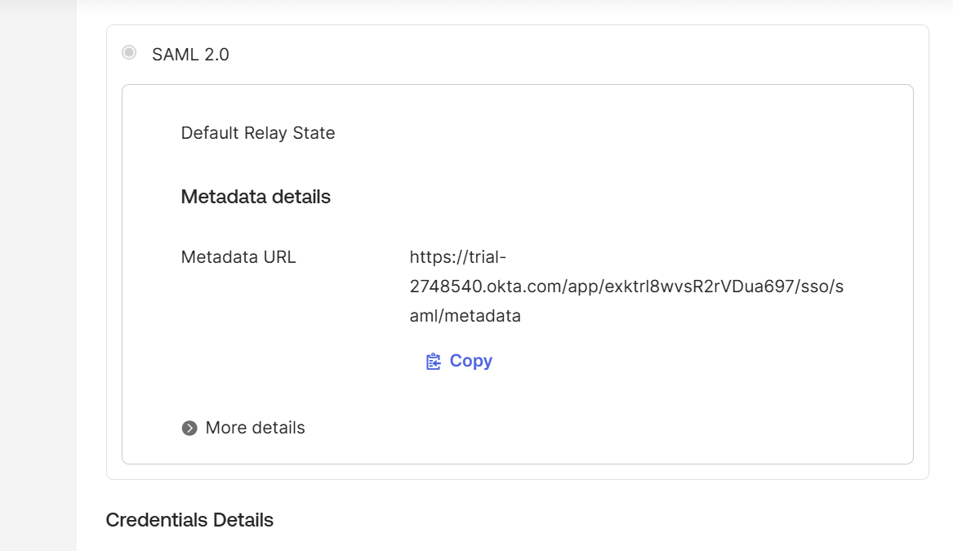Image resolution: width=953 pixels, height=551 pixels.
Task: Click the copy-to-clipboard checklist icon
Action: coord(434,360)
